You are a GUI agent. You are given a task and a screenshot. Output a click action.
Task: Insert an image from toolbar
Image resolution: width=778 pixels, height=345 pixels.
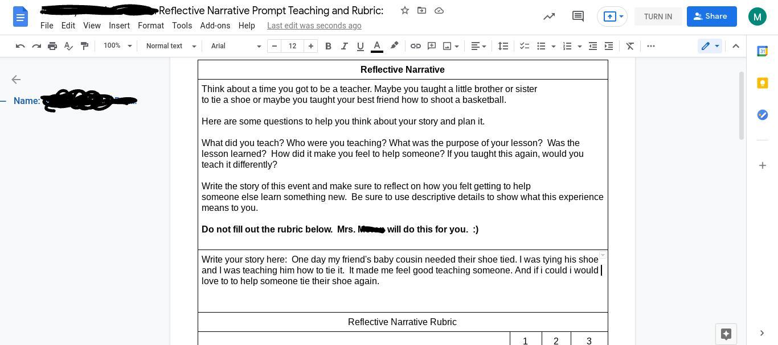[x=447, y=46]
